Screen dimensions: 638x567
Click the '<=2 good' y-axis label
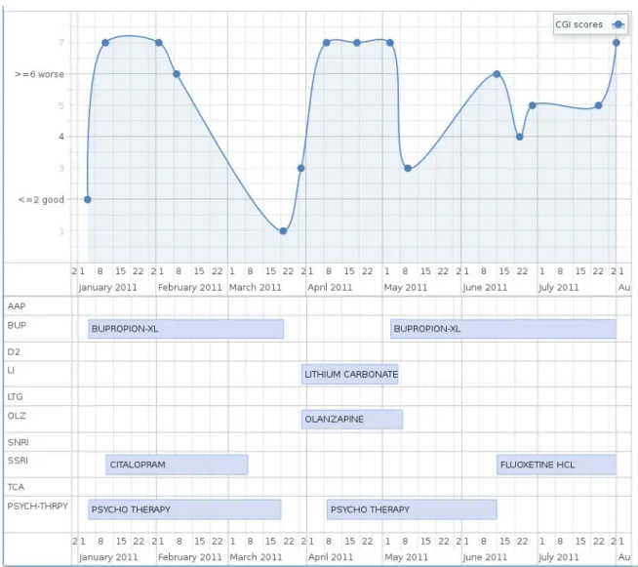pyautogui.click(x=41, y=199)
